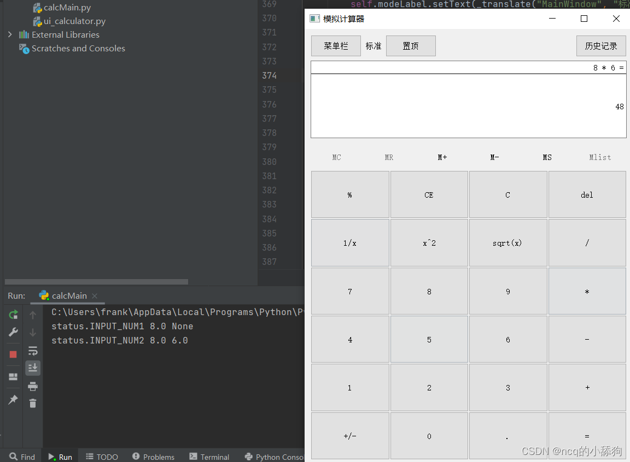Stop the running calcMain process
630x462 pixels.
click(x=13, y=354)
